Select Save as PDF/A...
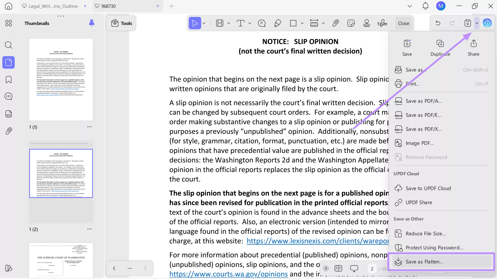Image resolution: width=497 pixels, height=279 pixels. tap(441, 101)
